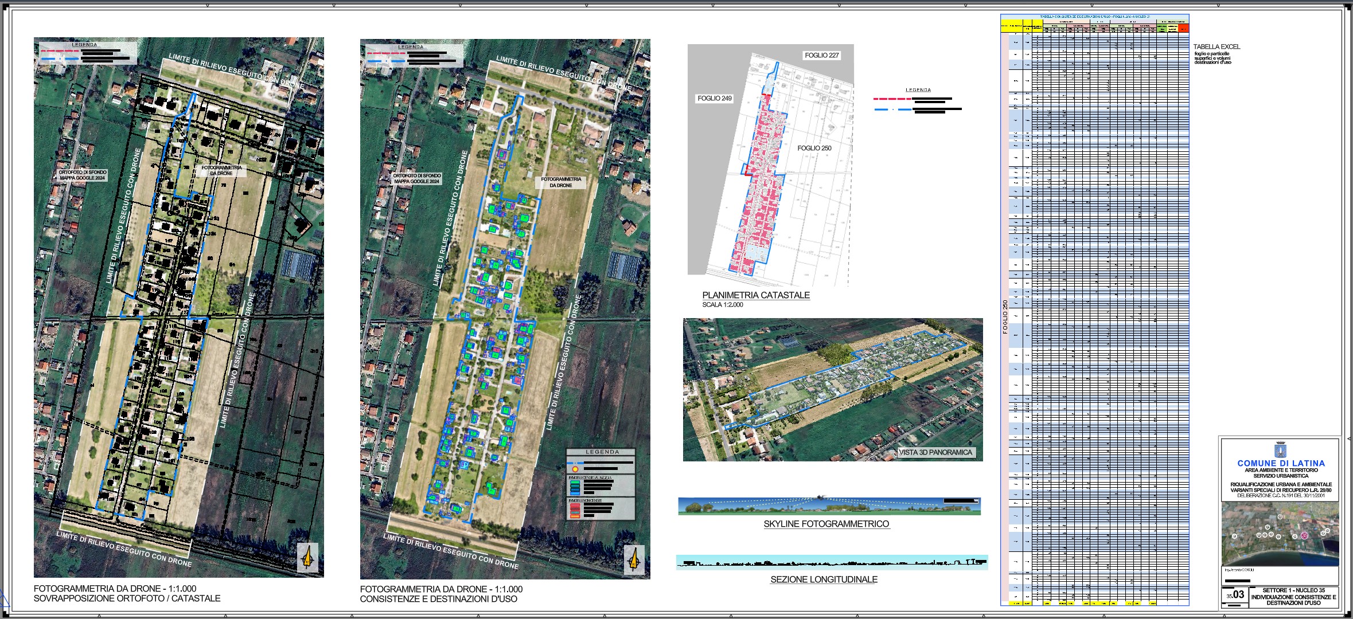Select the TABELLA EXCEL label
This screenshot has height=619, width=1353.
pos(1216,47)
